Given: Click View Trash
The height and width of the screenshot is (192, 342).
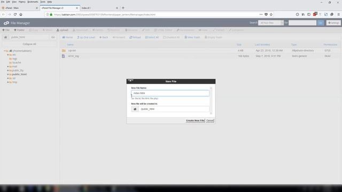Looking at the screenshot, I should coord(192,37).
